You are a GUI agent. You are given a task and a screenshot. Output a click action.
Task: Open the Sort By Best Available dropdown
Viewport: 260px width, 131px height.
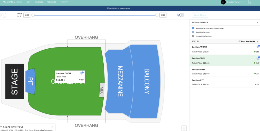(248, 41)
